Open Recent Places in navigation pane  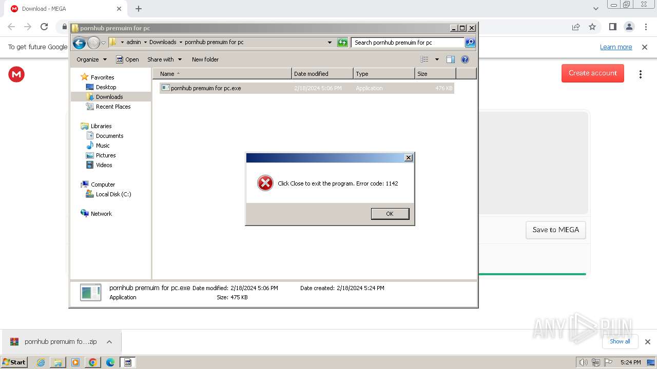[113, 107]
